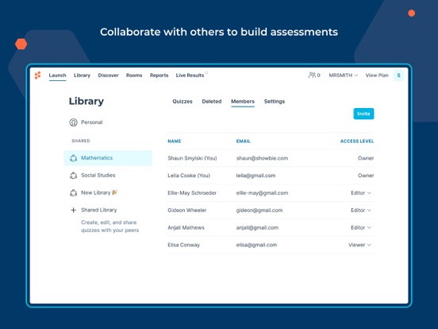Open the Discover menu item
438x329 pixels.
click(108, 75)
